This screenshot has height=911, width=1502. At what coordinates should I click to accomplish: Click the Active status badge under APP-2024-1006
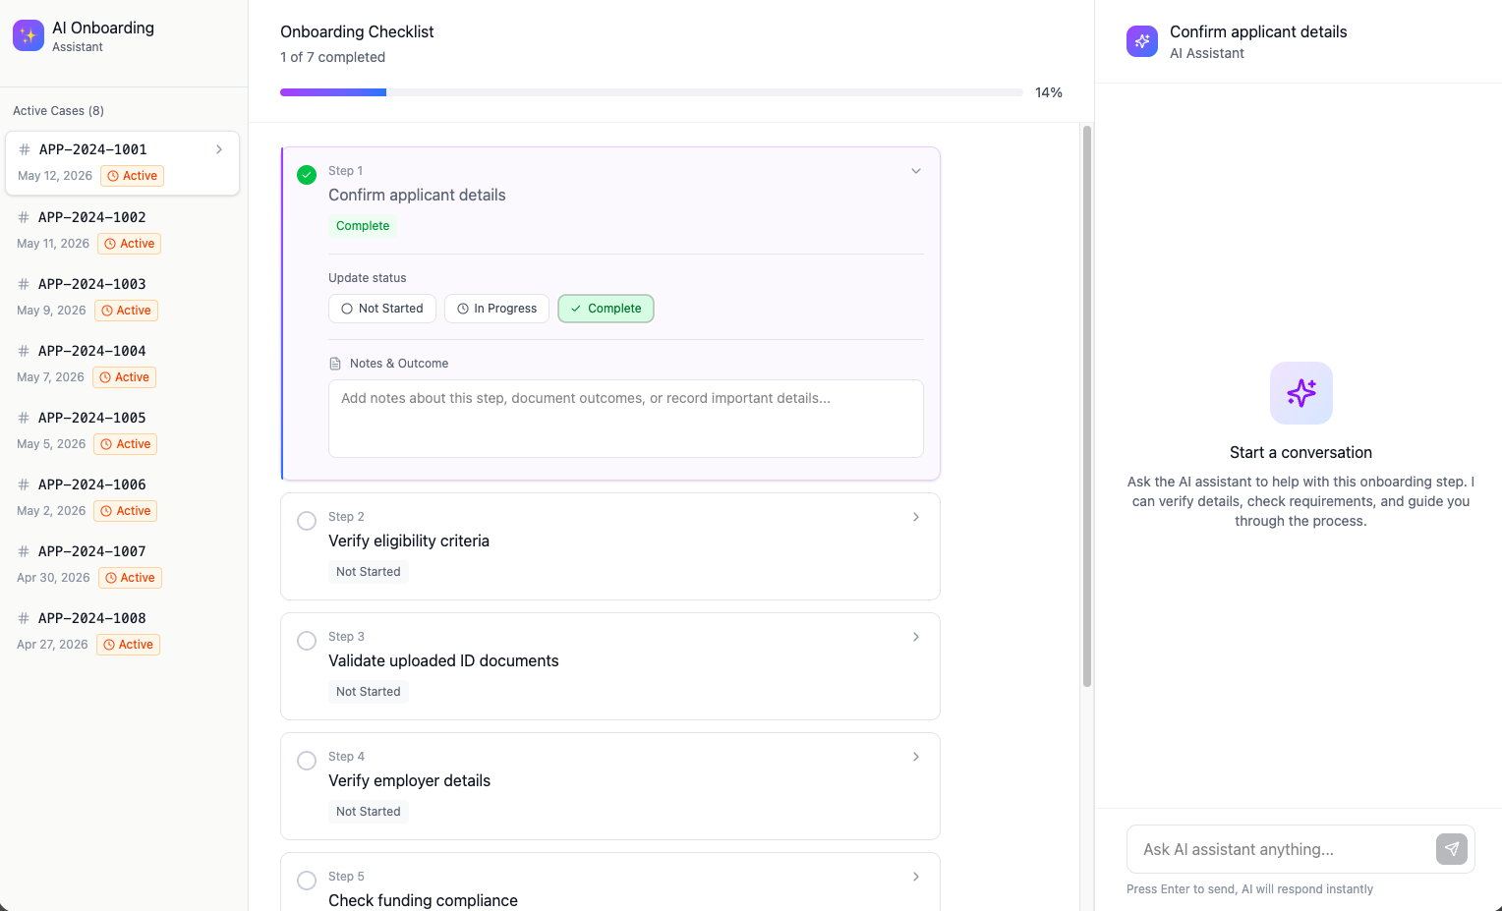point(126,511)
